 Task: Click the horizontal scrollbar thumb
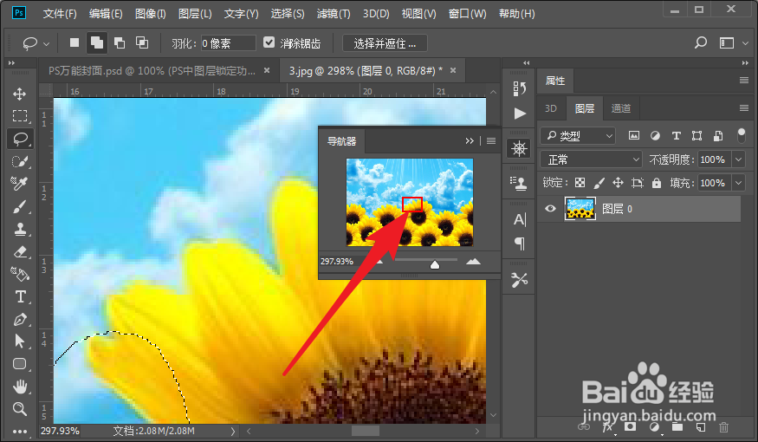(365, 431)
